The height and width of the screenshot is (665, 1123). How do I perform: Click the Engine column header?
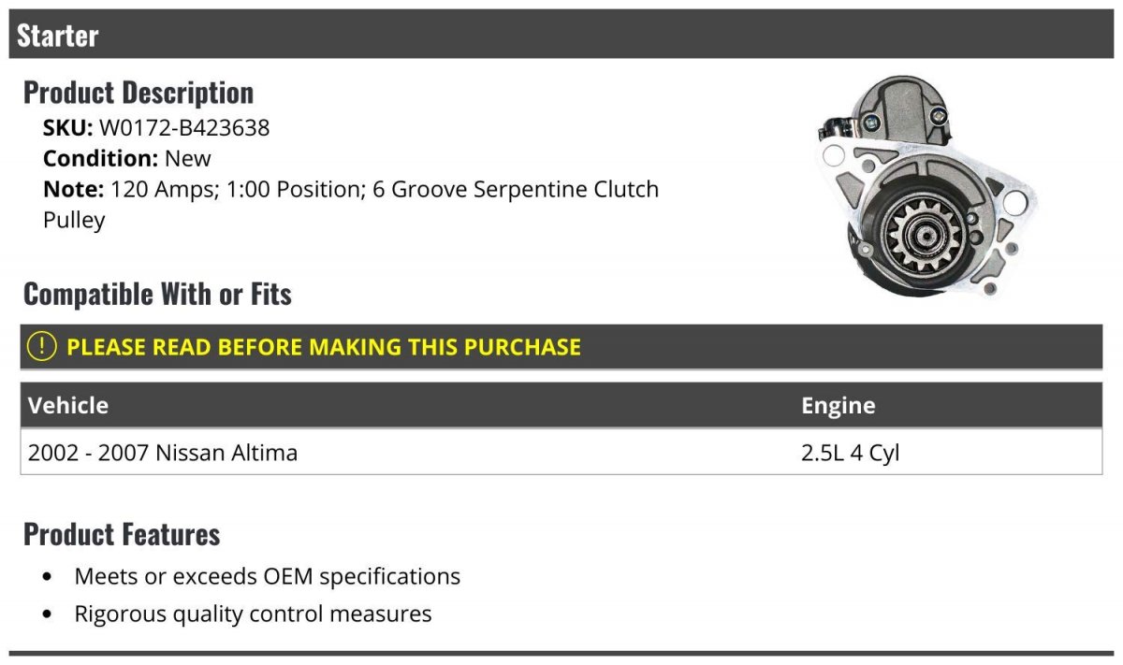click(x=838, y=405)
